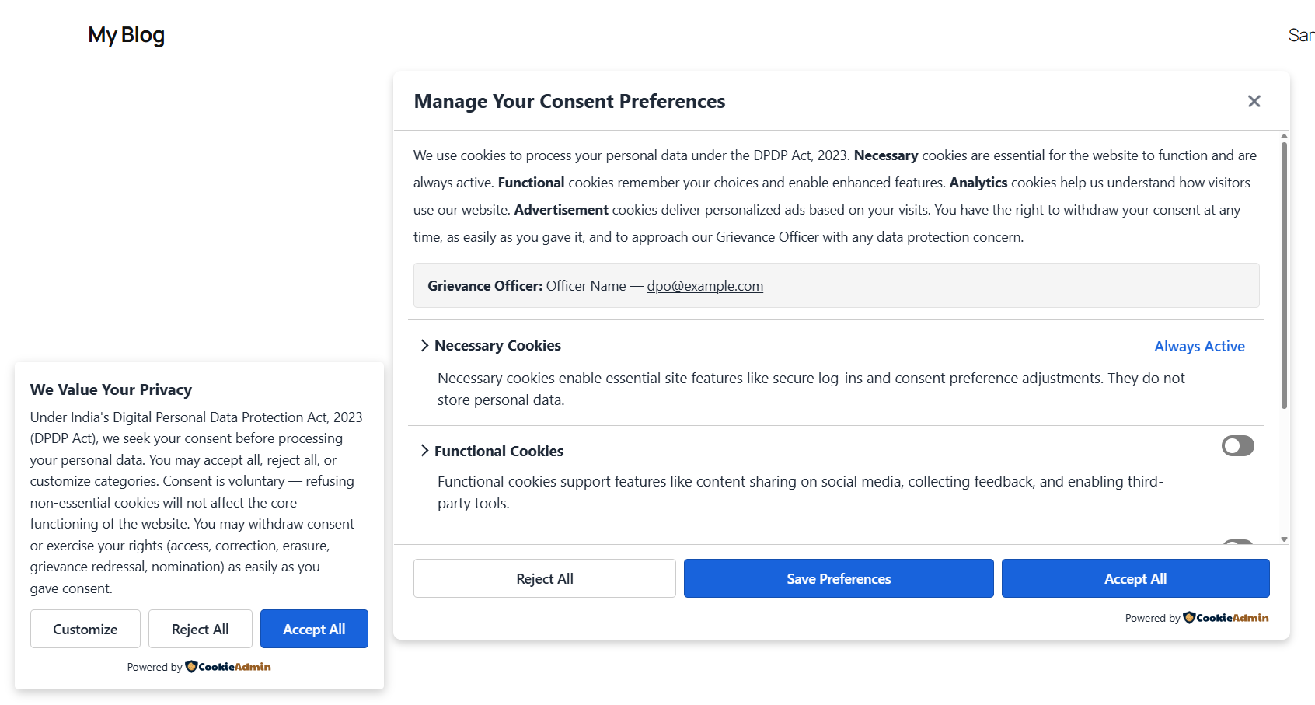Click the Necessary Cookies heading
Screen dimensions: 1315x705
click(x=497, y=346)
